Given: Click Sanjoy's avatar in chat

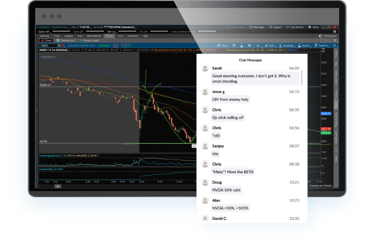Looking at the screenshot, I should tap(205, 146).
